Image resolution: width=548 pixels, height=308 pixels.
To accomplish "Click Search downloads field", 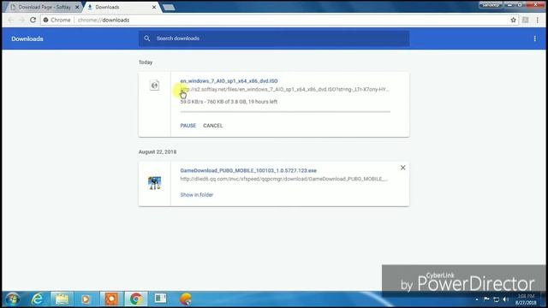I will pos(274,38).
